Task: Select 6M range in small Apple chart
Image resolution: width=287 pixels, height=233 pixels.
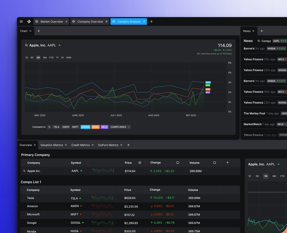Action: (274, 176)
